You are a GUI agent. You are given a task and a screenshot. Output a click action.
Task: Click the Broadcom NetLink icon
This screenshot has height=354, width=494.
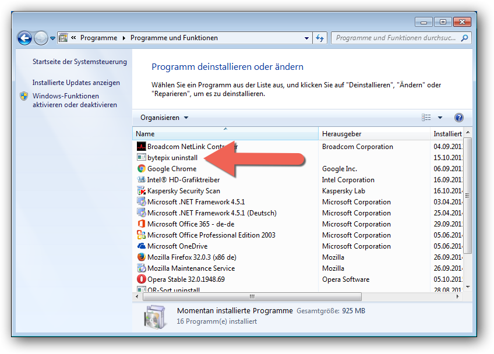141,147
